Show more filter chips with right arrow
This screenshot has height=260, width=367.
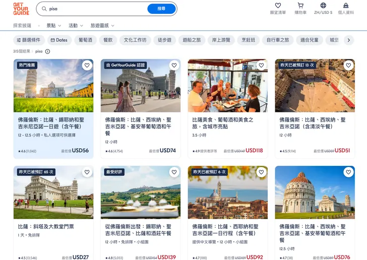(x=349, y=40)
